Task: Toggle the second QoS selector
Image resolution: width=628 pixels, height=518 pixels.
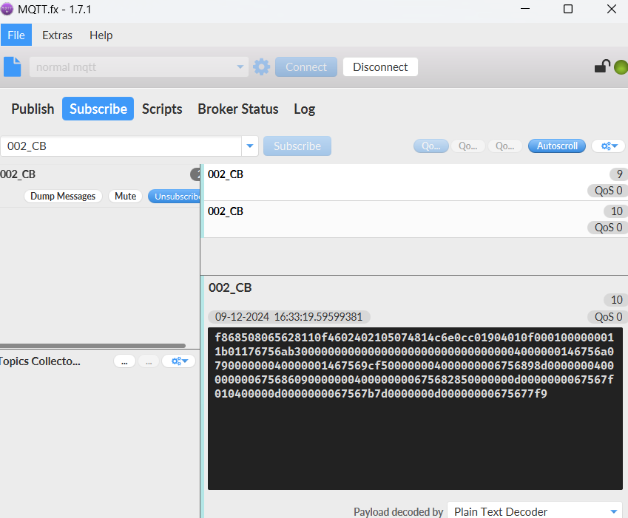Action: point(467,146)
